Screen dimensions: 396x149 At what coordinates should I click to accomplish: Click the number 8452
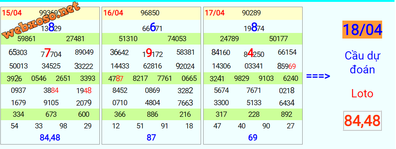[120, 90]
